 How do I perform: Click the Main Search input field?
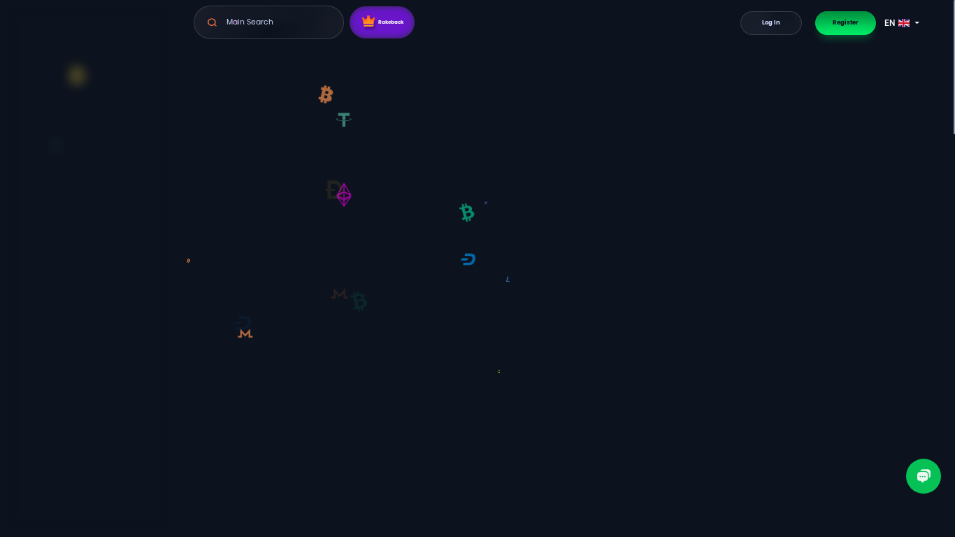pyautogui.click(x=268, y=22)
